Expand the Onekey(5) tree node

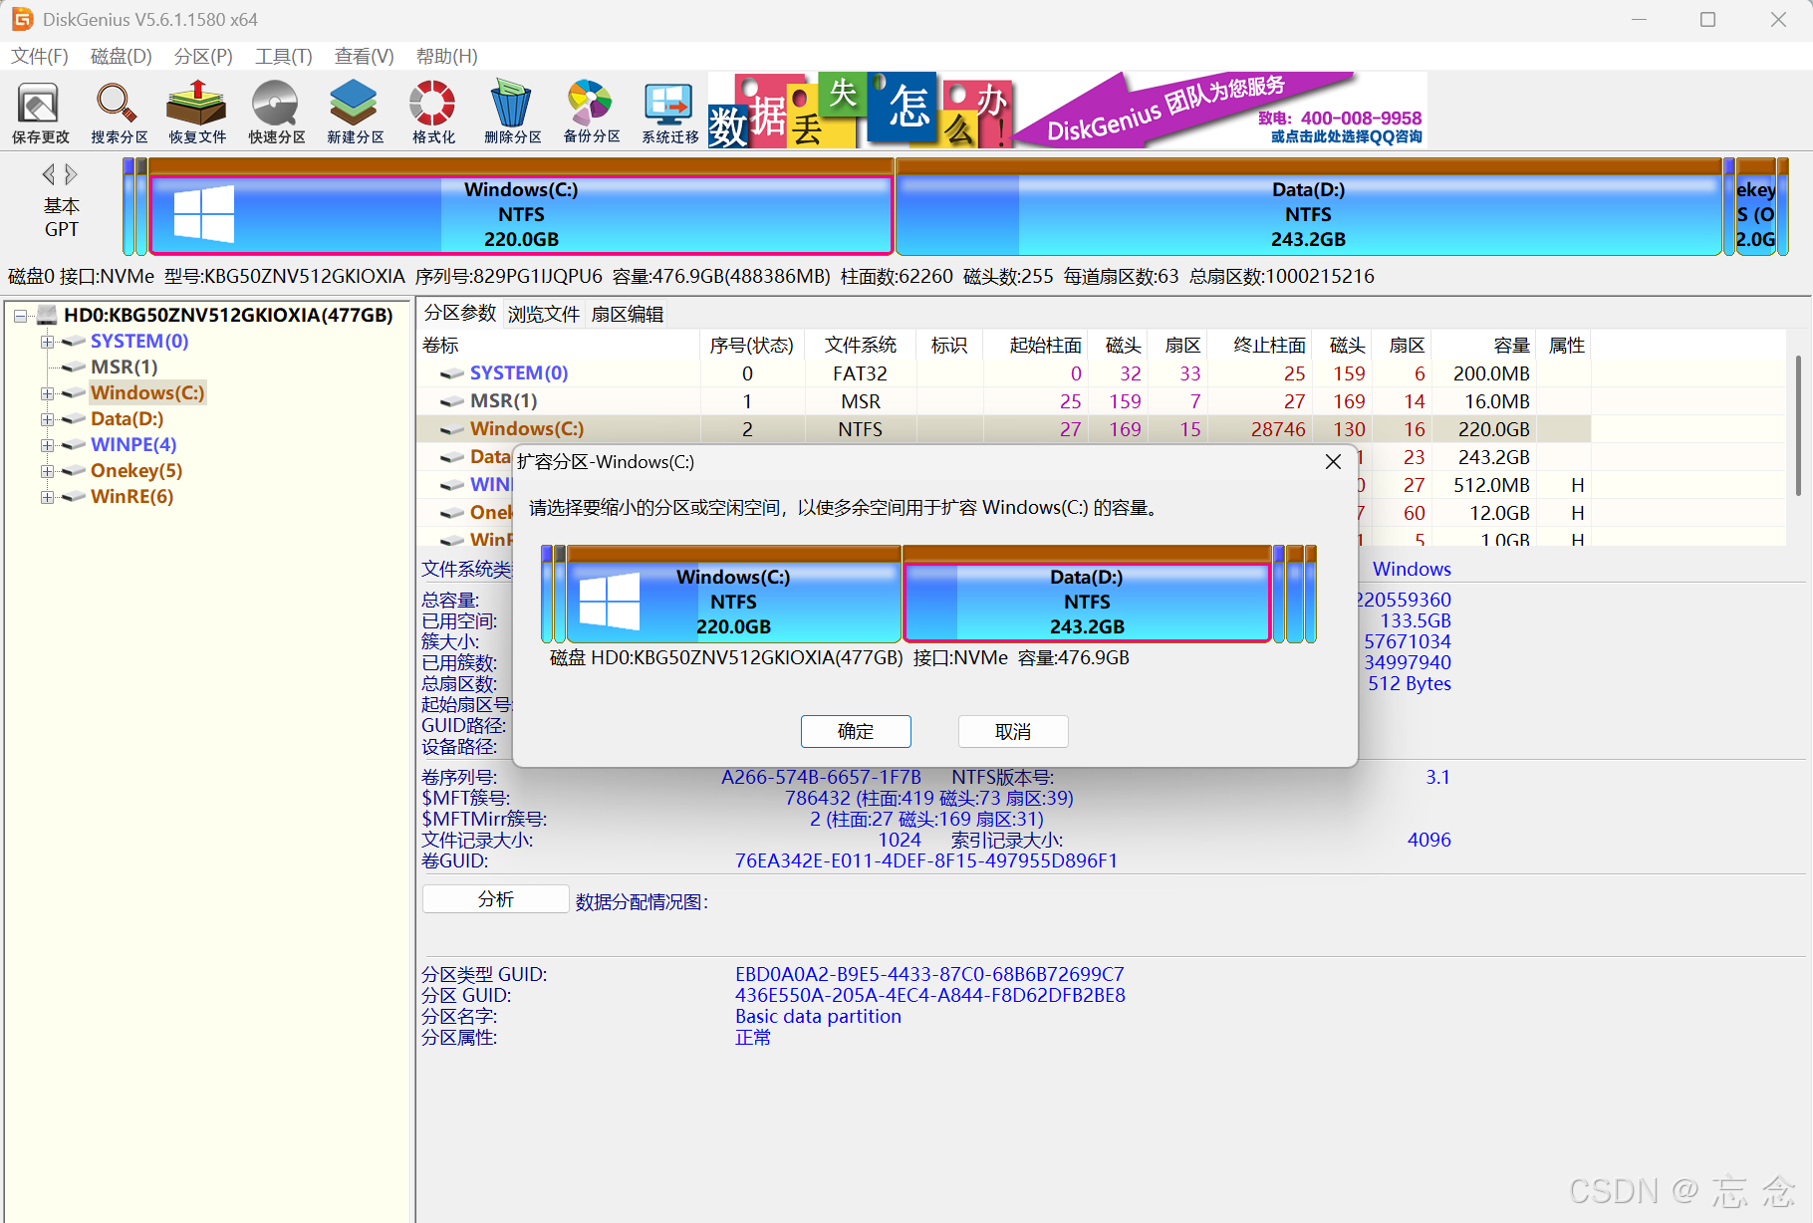point(47,471)
